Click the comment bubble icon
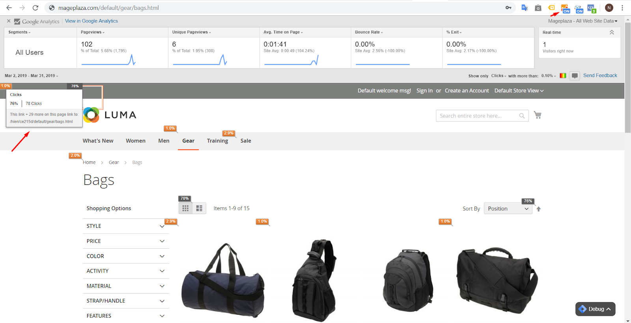 click(575, 76)
